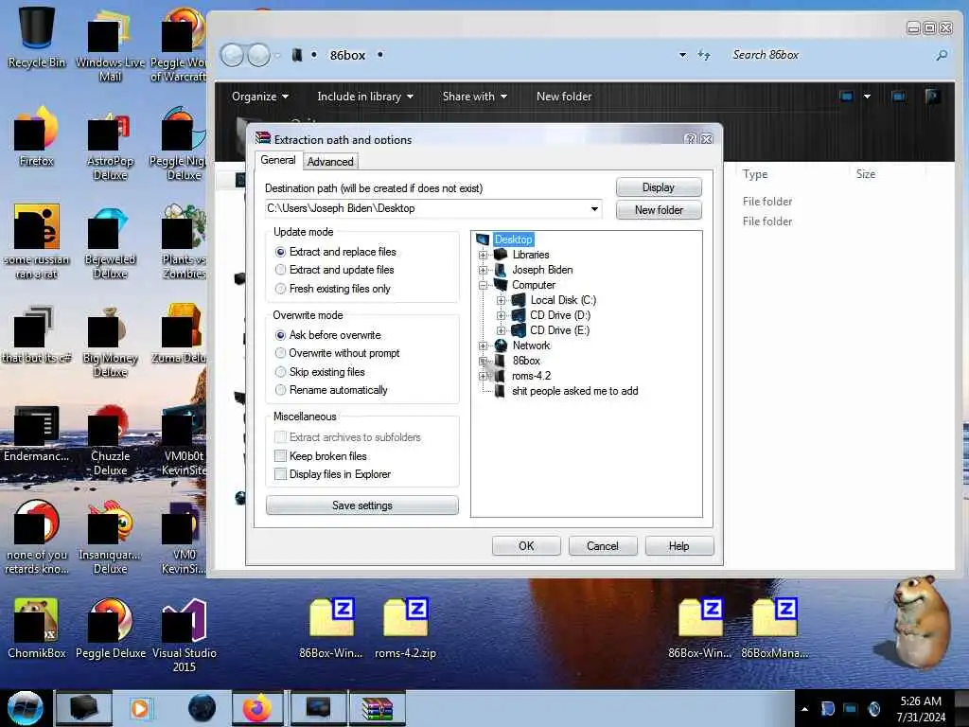969x727 pixels.
Task: Click the dialog Help button
Action: (678, 546)
